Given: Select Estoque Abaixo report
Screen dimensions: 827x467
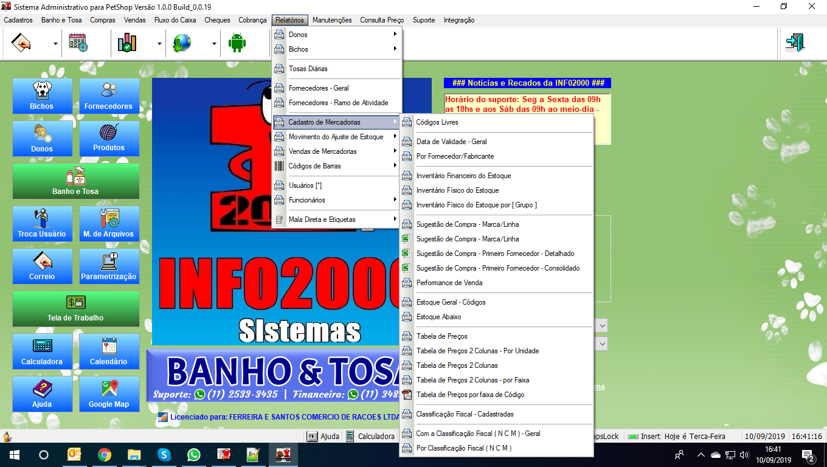Looking at the screenshot, I should click(496, 317).
